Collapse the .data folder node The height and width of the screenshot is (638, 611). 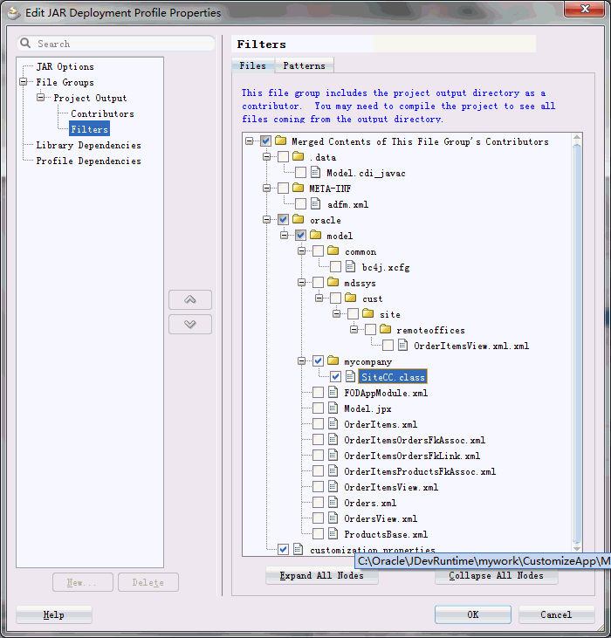(x=267, y=157)
